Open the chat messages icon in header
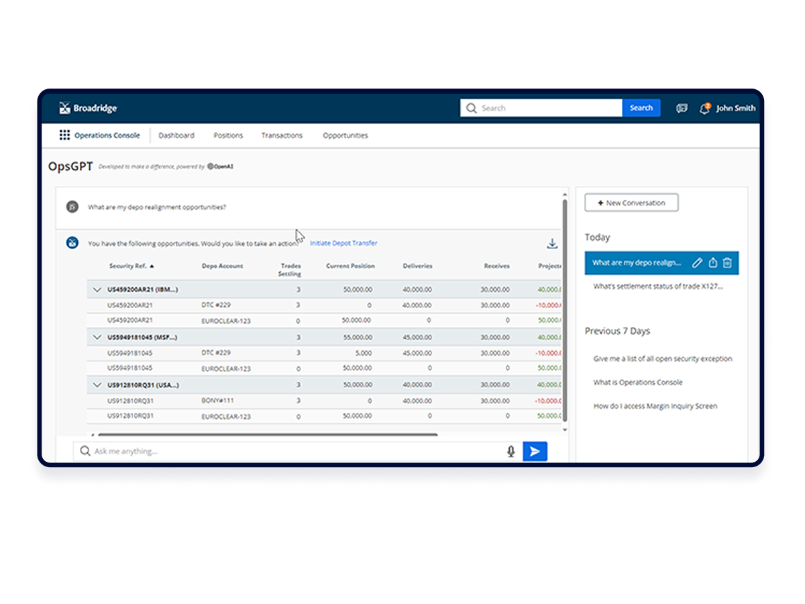Screen dimensions: 805x604 click(x=682, y=108)
